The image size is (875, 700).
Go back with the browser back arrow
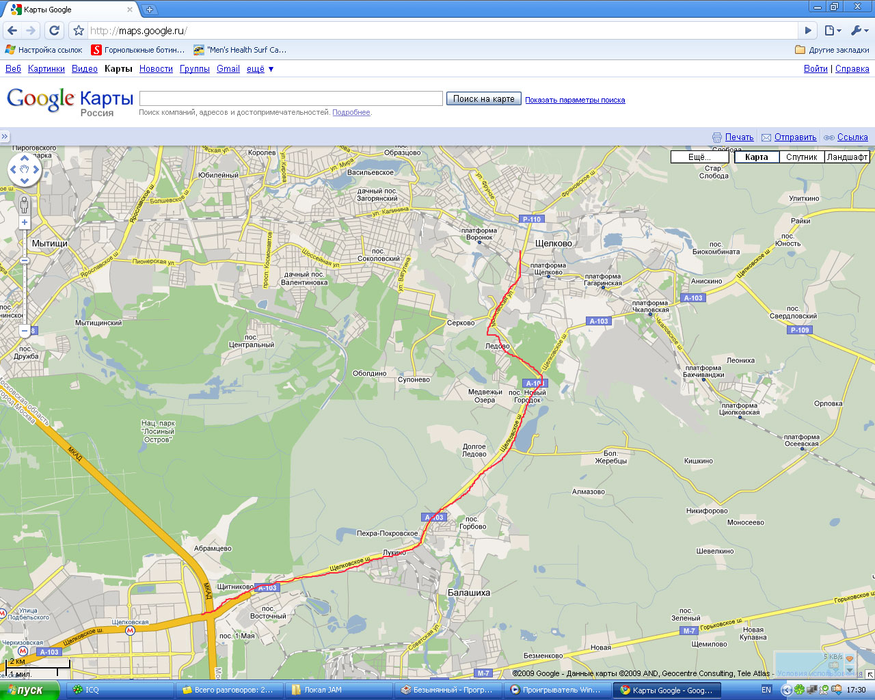coord(12,30)
